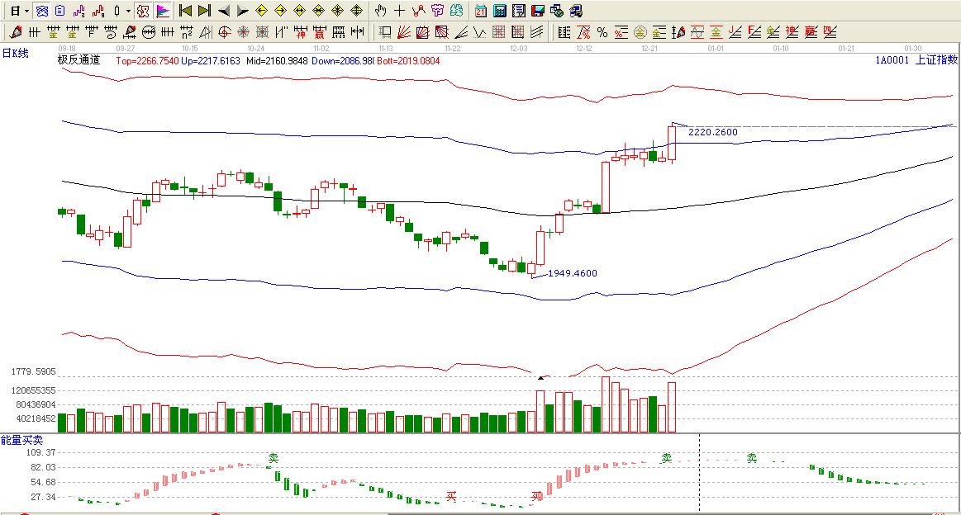Click the 上证指数 index name

coord(936,59)
